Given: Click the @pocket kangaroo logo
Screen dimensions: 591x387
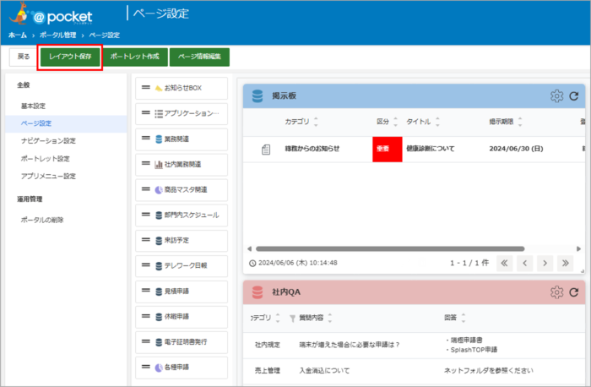Looking at the screenshot, I should click(x=51, y=14).
